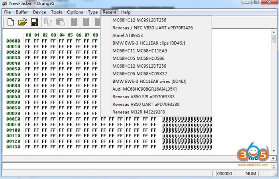This screenshot has width=279, height=179.
Task: Open the Tools menu
Action: 57,12
